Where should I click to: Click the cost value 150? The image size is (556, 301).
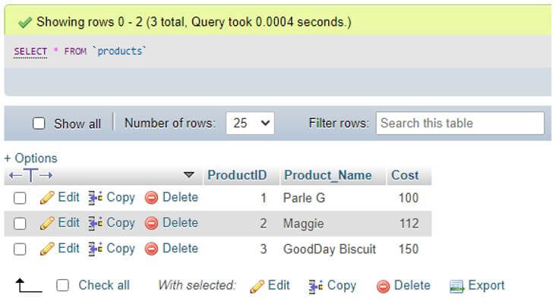pyautogui.click(x=409, y=249)
